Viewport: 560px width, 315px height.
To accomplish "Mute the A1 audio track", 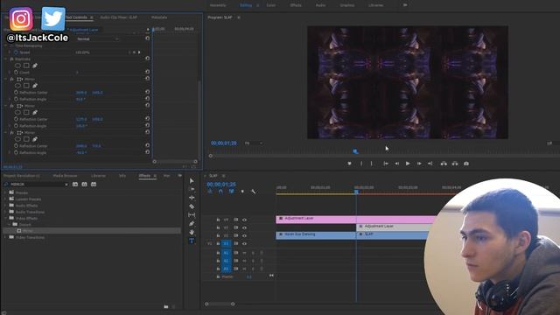I will tap(244, 253).
